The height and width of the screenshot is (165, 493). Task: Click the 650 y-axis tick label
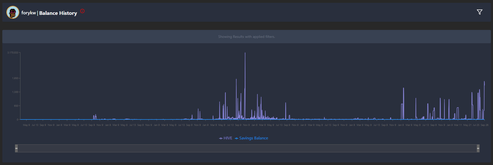tap(16, 106)
